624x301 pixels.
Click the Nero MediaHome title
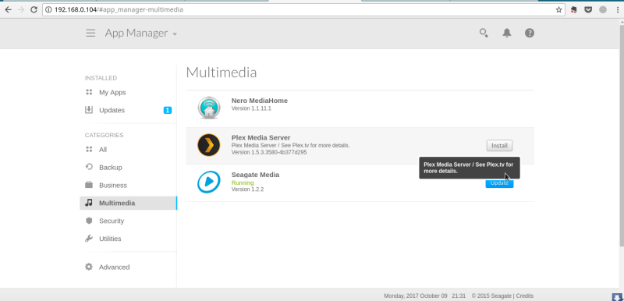coord(260,101)
